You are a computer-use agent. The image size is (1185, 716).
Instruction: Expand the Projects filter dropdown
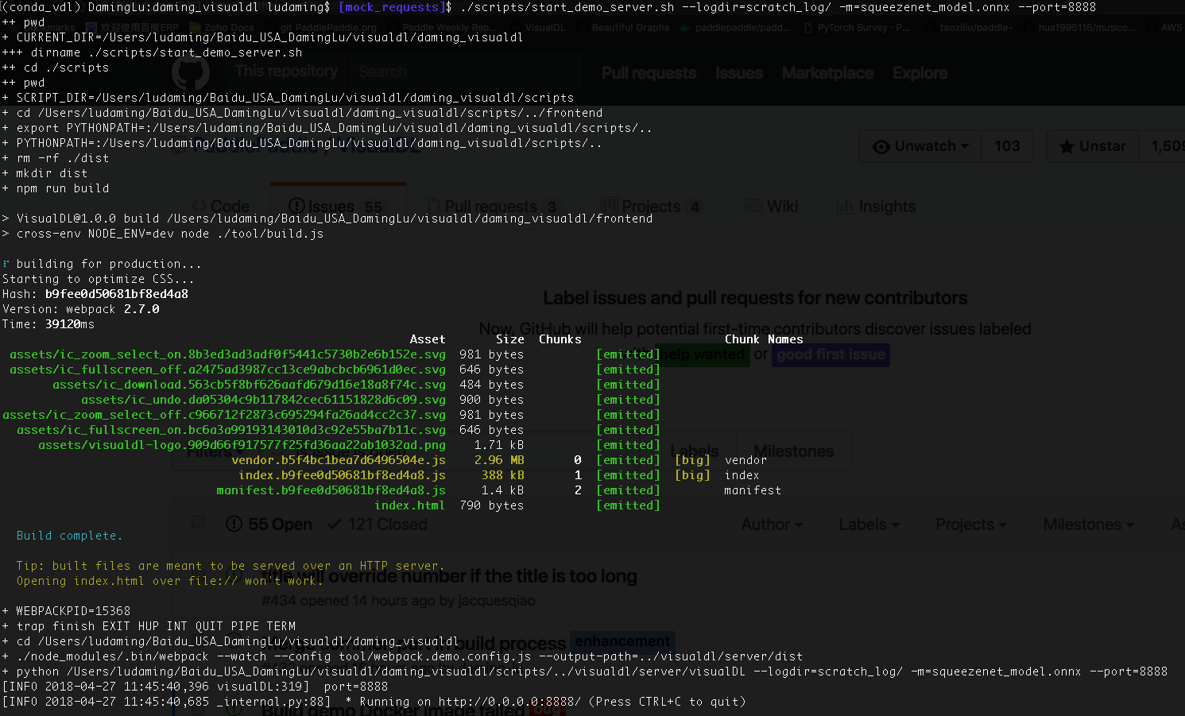coord(971,524)
